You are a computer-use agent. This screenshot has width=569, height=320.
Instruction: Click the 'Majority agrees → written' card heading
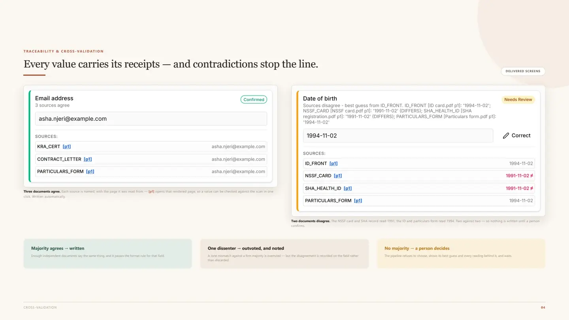click(58, 248)
